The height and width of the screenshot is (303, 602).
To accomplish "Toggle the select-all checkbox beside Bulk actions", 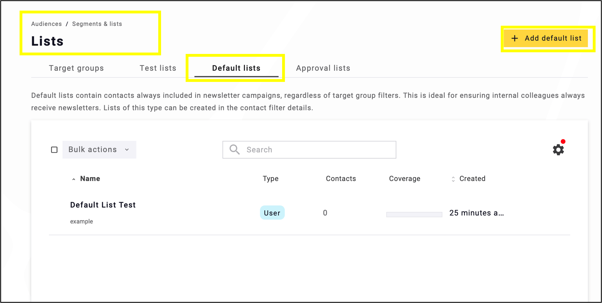I will point(54,150).
